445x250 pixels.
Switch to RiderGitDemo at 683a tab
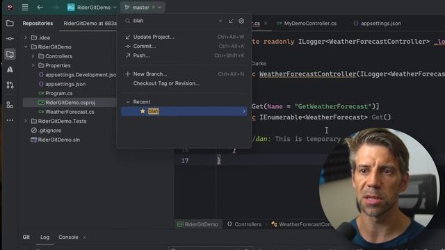coord(90,24)
